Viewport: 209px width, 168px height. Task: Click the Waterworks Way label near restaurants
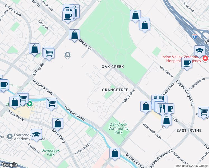point(152,131)
